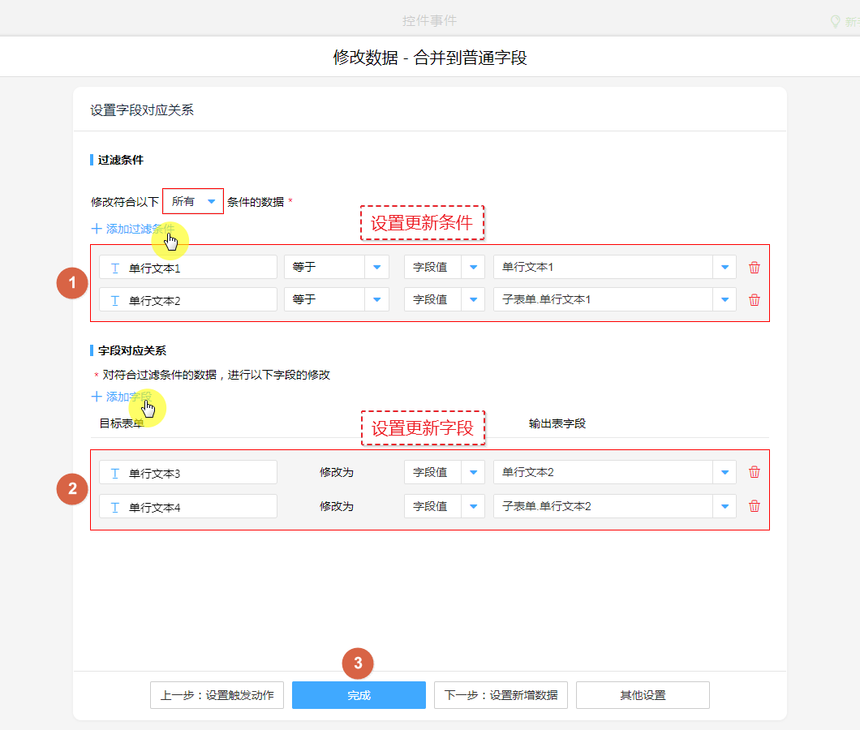Open the 字段值 type dropdown in 单行文本3 row

[x=473, y=472]
